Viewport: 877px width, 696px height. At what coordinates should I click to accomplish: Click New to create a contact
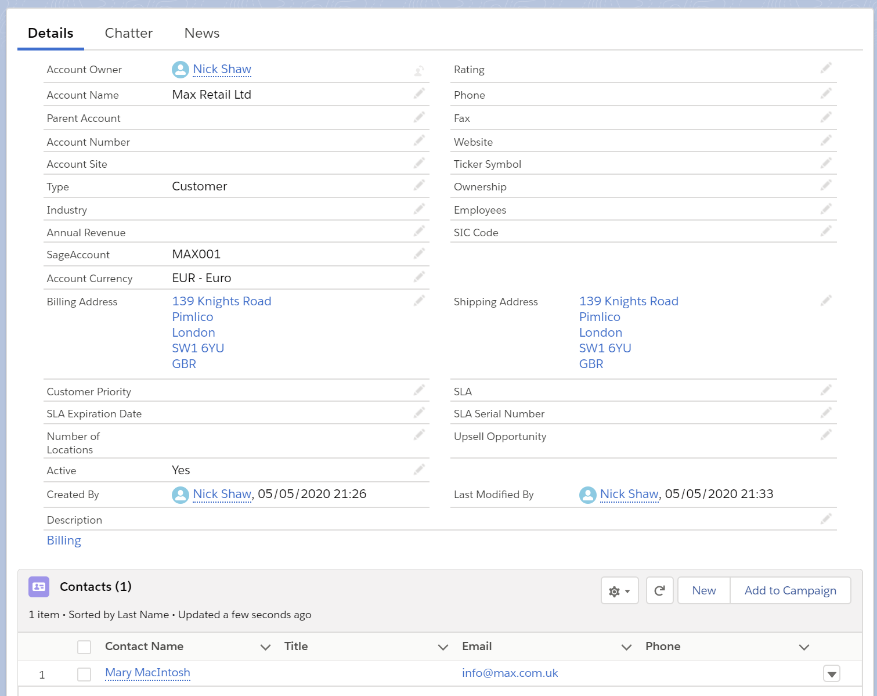pyautogui.click(x=703, y=590)
